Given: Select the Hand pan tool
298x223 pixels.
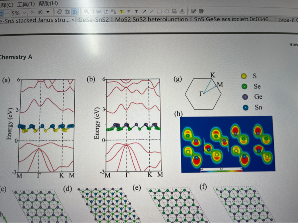Looking at the screenshot, I should pyautogui.click(x=60, y=12).
